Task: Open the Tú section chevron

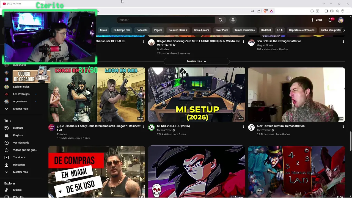Action: (x=10, y=121)
